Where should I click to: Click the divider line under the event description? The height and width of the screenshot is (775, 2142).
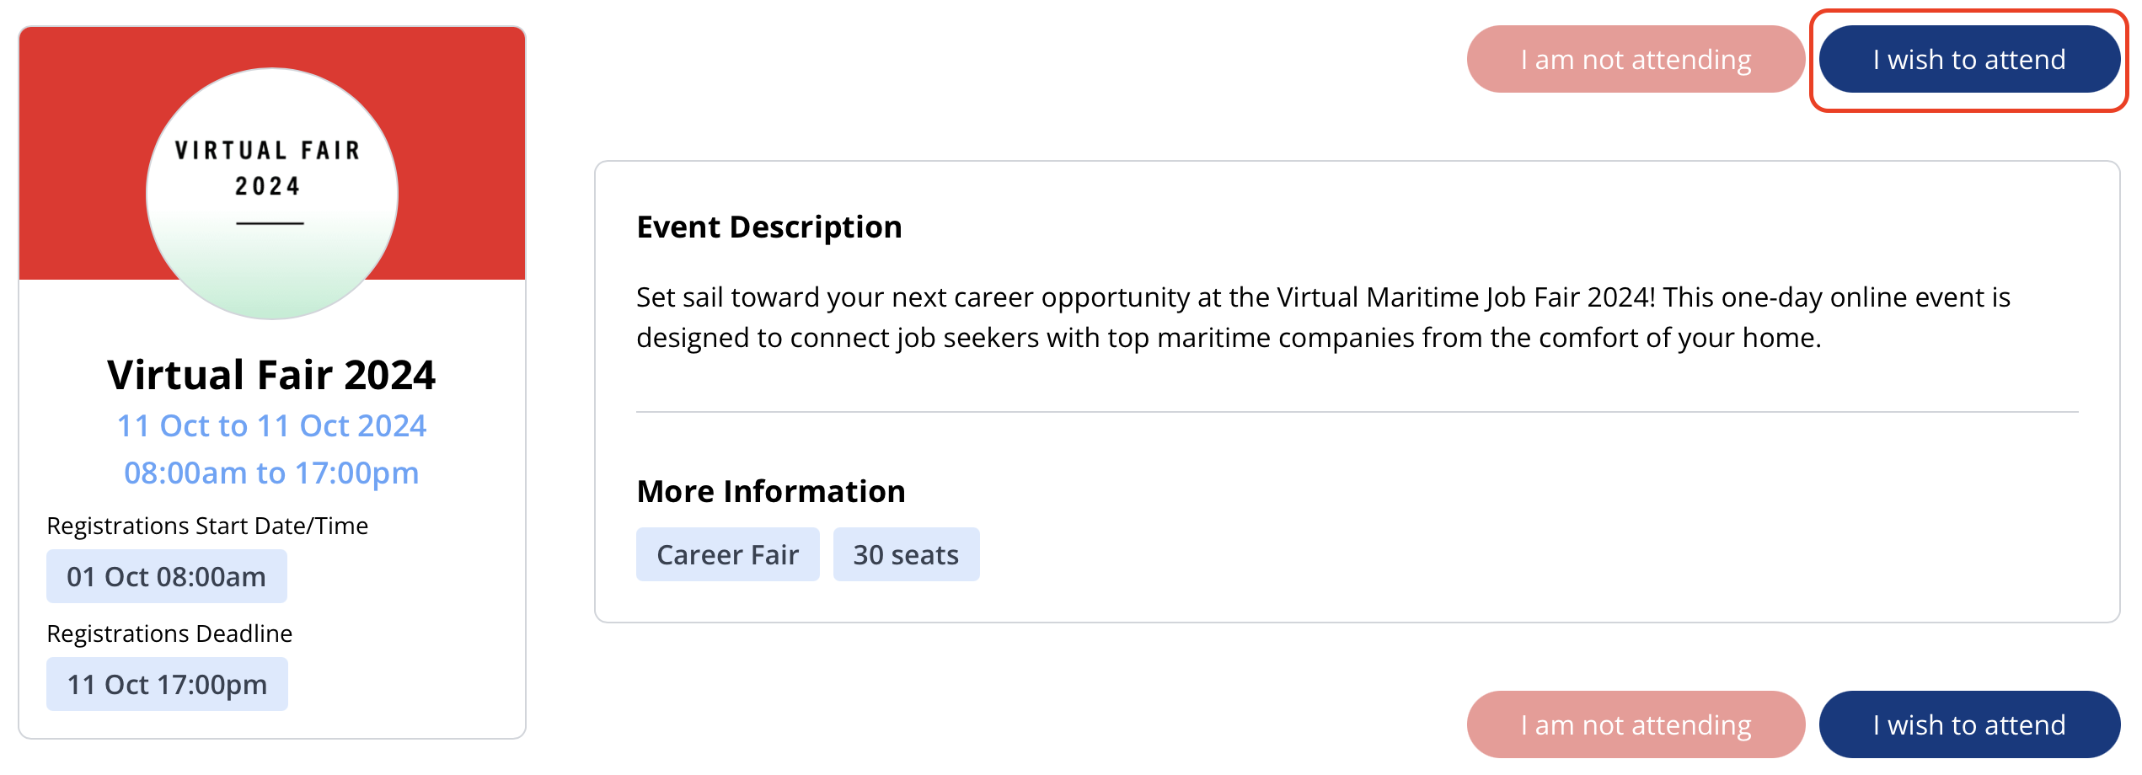(x=1357, y=412)
